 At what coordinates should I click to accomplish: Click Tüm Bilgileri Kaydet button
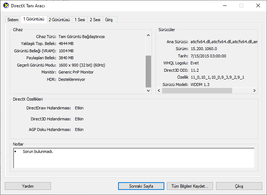tap(190, 186)
